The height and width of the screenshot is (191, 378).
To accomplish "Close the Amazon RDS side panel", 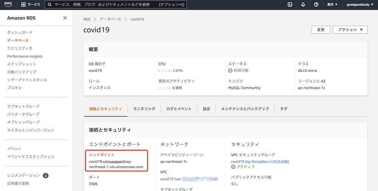I will pyautogui.click(x=65, y=18).
